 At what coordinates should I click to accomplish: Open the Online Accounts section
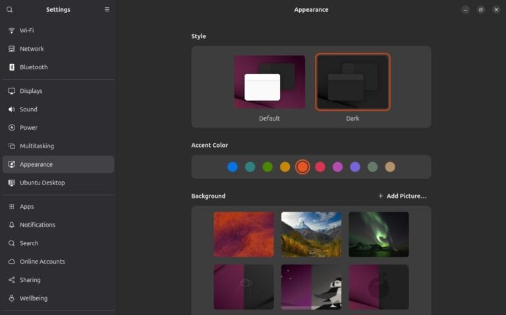[42, 262]
